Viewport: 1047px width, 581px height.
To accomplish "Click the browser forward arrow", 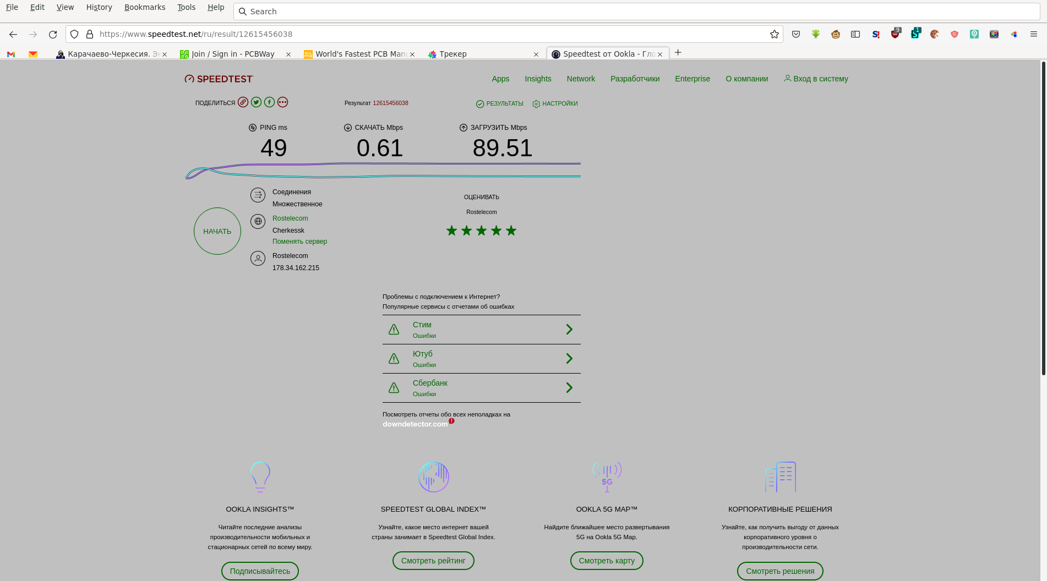I will (x=33, y=34).
